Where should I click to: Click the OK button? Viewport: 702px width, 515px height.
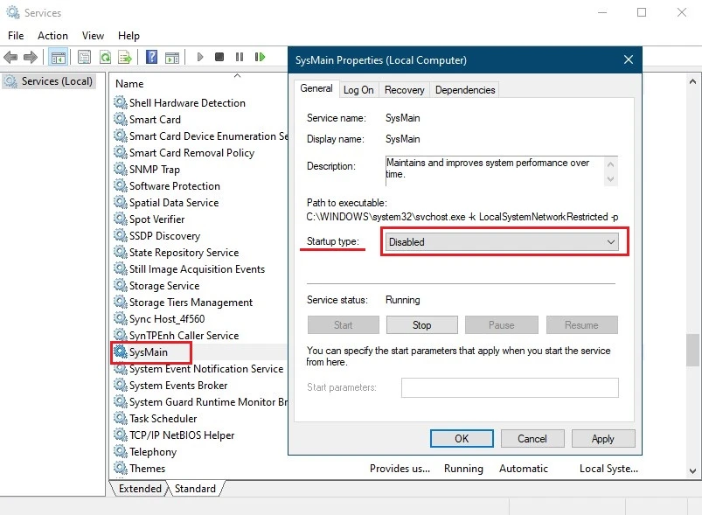462,438
